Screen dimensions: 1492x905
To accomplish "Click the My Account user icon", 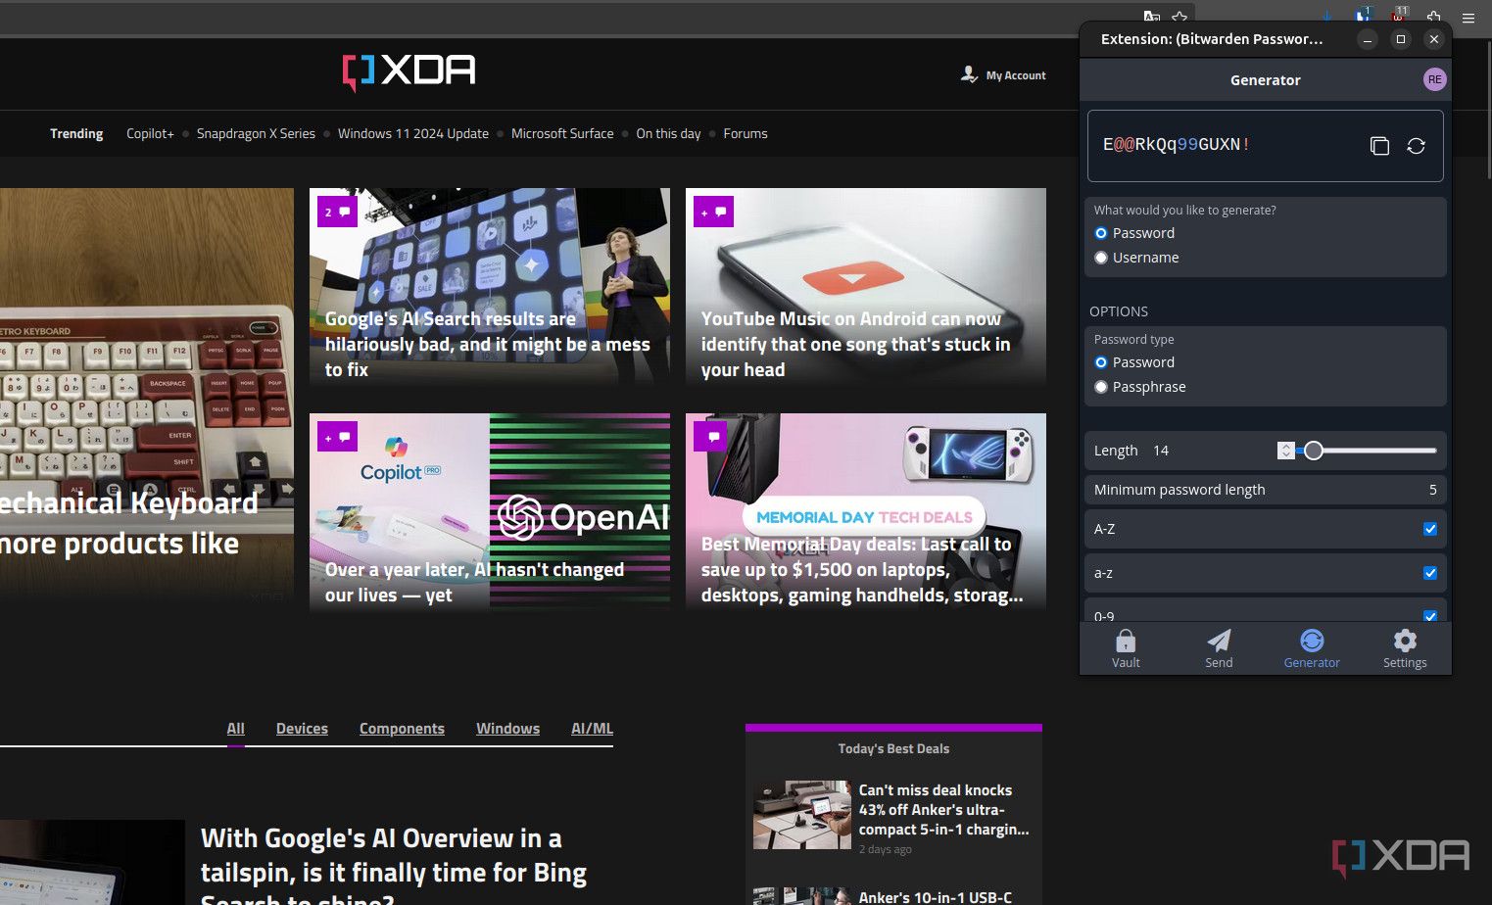I will 969,74.
